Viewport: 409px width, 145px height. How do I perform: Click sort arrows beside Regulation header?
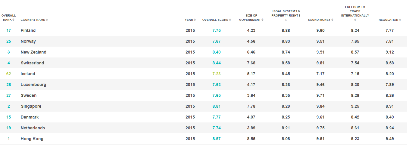[400, 20]
